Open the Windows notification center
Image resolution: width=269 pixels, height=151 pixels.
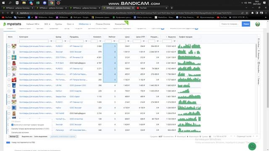264,3
